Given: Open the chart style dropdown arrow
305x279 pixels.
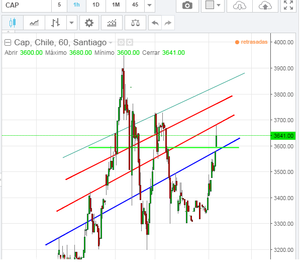Looking at the screenshot, I should (x=72, y=23).
